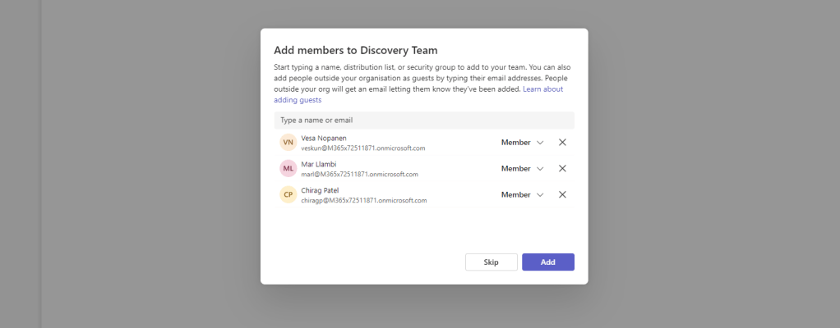Image resolution: width=840 pixels, height=328 pixels.
Task: Open the 'Learn about adding guests' link
Action: tap(542, 89)
